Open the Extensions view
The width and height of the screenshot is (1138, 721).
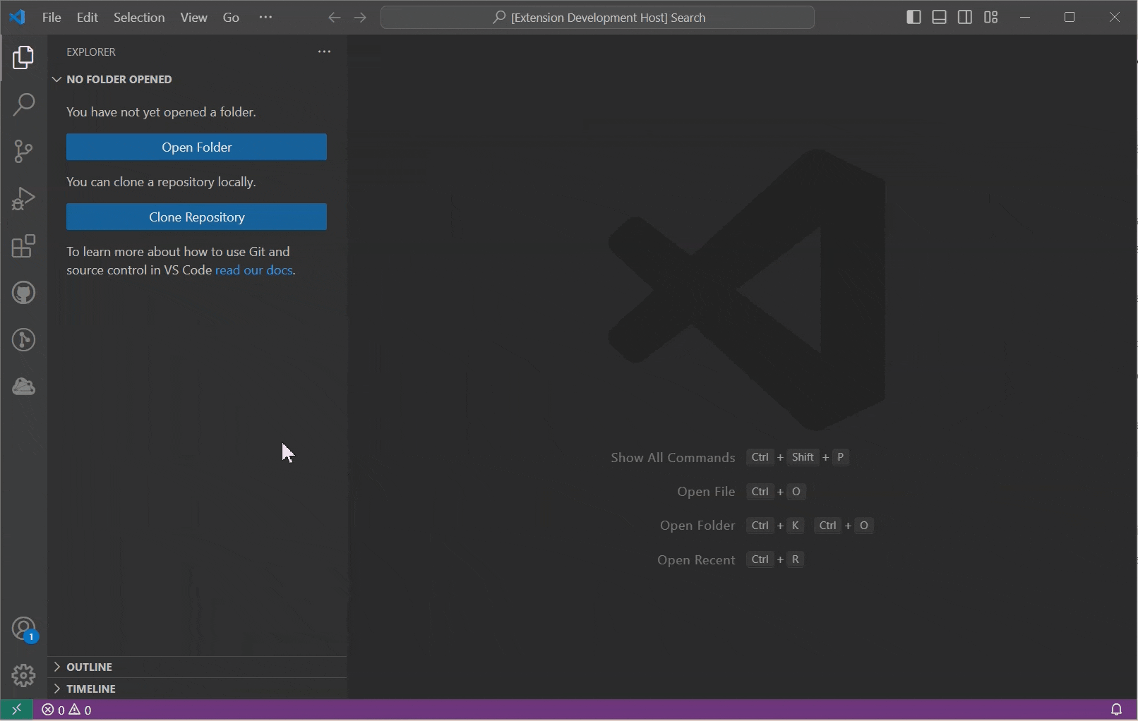23,246
